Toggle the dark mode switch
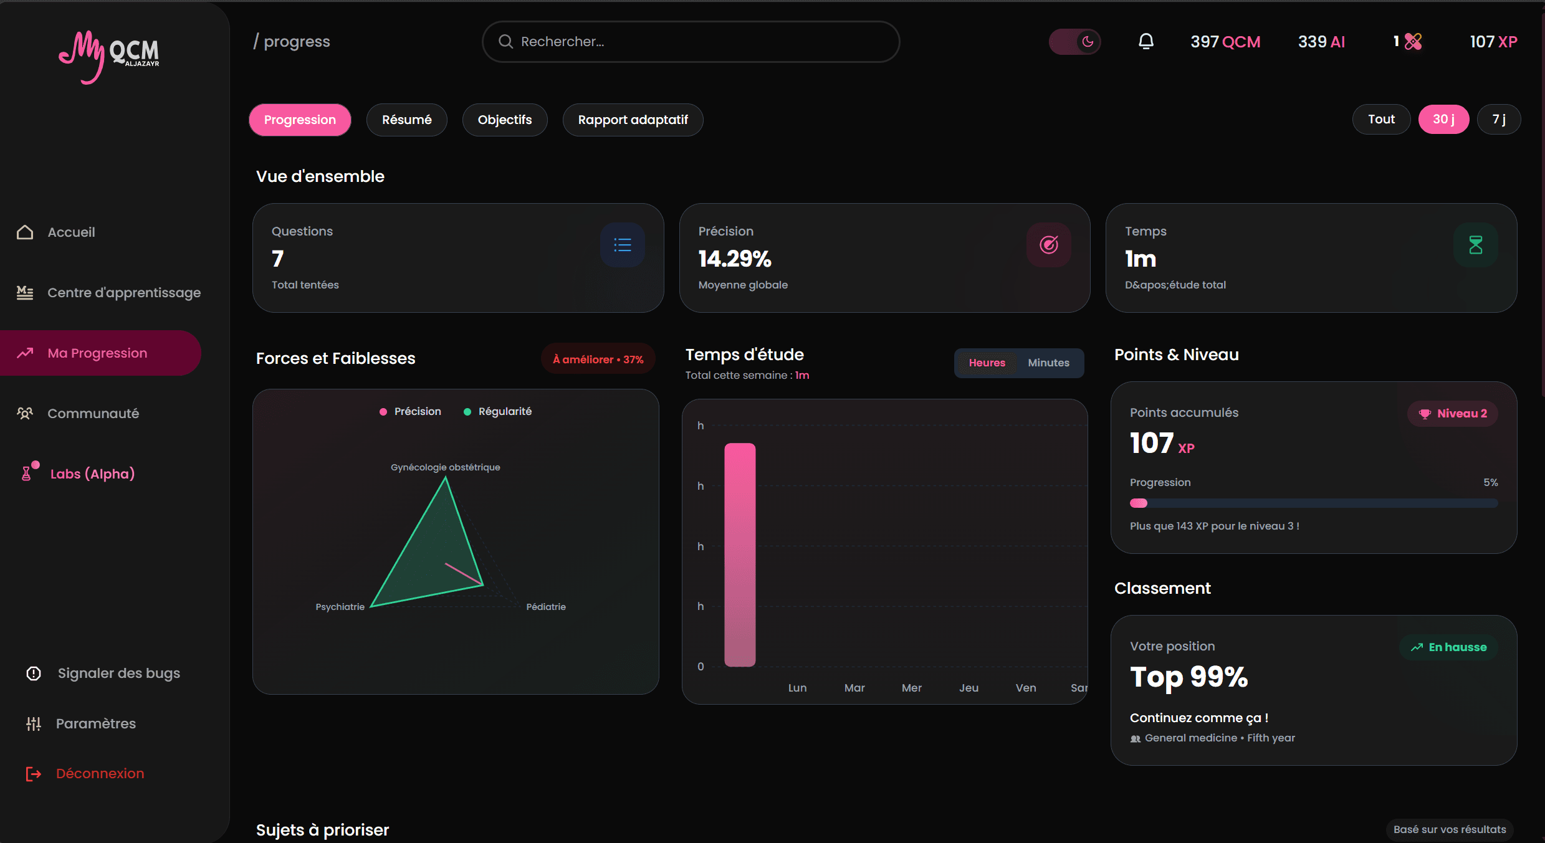 (x=1074, y=42)
